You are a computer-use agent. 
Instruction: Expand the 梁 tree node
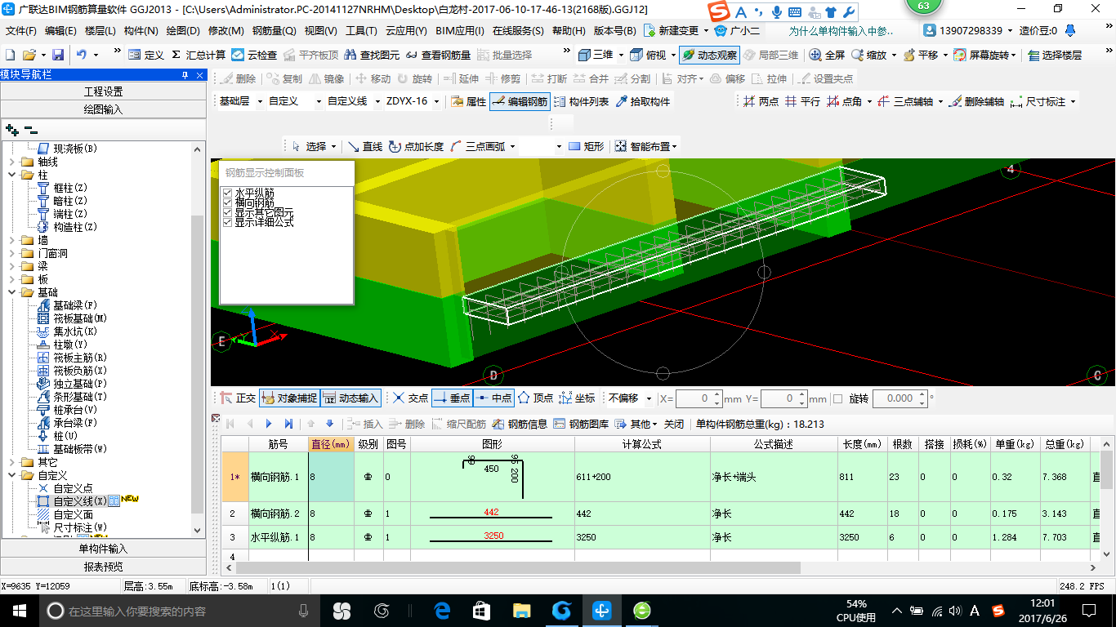[11, 266]
